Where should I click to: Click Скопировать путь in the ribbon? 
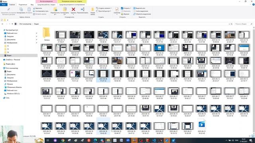pos(41,11)
